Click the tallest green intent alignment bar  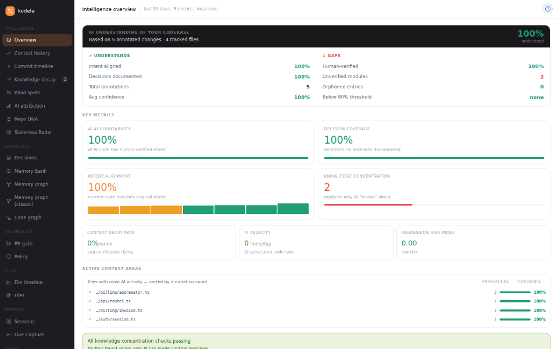[x=293, y=208]
